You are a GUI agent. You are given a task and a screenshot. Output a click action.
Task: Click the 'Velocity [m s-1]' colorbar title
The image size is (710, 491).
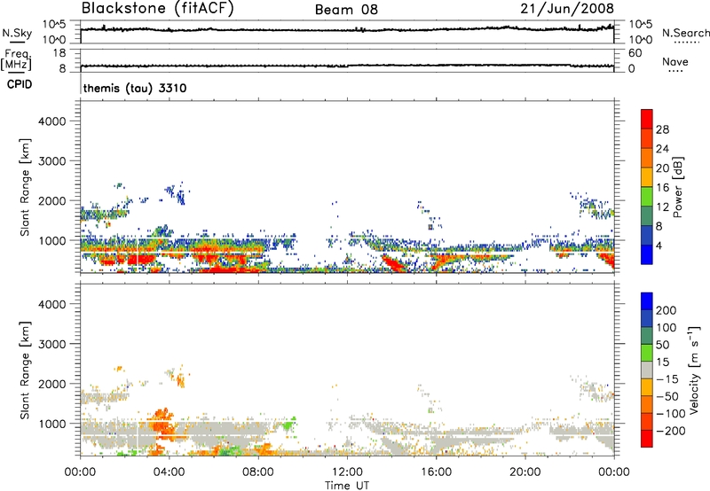pos(694,370)
